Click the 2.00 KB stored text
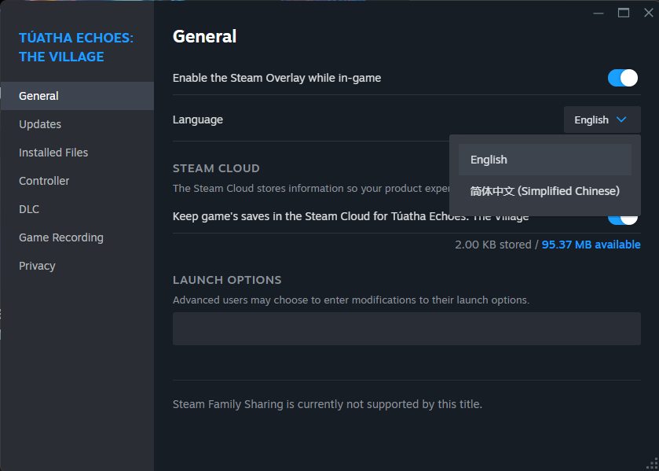 click(492, 245)
